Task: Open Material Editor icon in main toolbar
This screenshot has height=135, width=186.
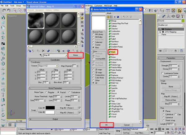Action: point(179,11)
